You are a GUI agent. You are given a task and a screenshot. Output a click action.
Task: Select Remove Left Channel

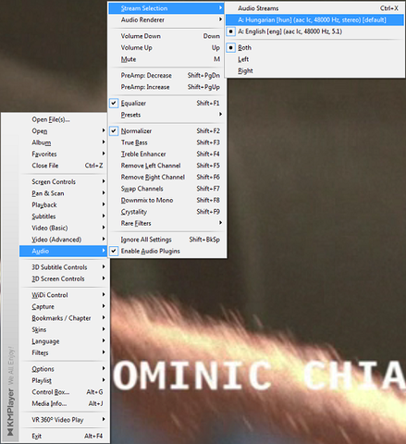click(166, 166)
